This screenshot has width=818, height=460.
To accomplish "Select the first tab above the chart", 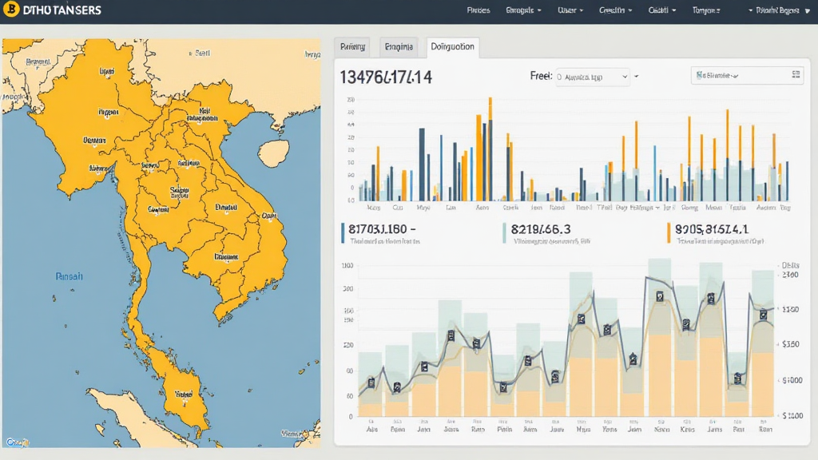I will click(352, 47).
